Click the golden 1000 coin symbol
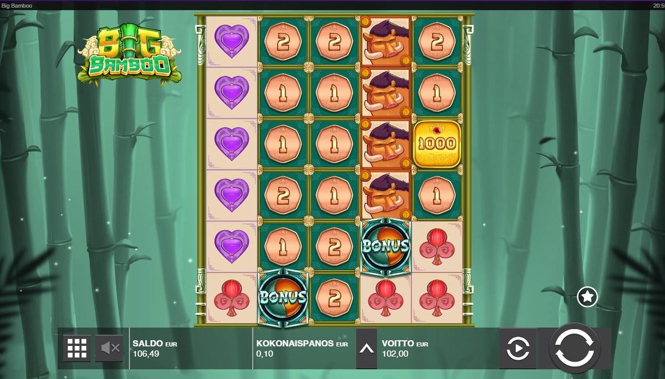Viewport: 665px width, 379px height. (437, 144)
